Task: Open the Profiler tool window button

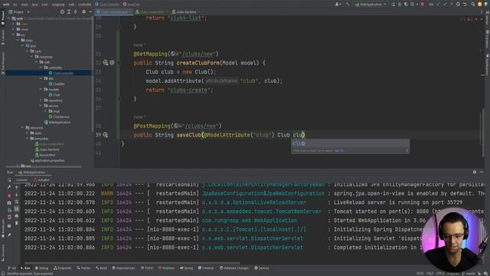Action: pyautogui.click(x=83, y=268)
